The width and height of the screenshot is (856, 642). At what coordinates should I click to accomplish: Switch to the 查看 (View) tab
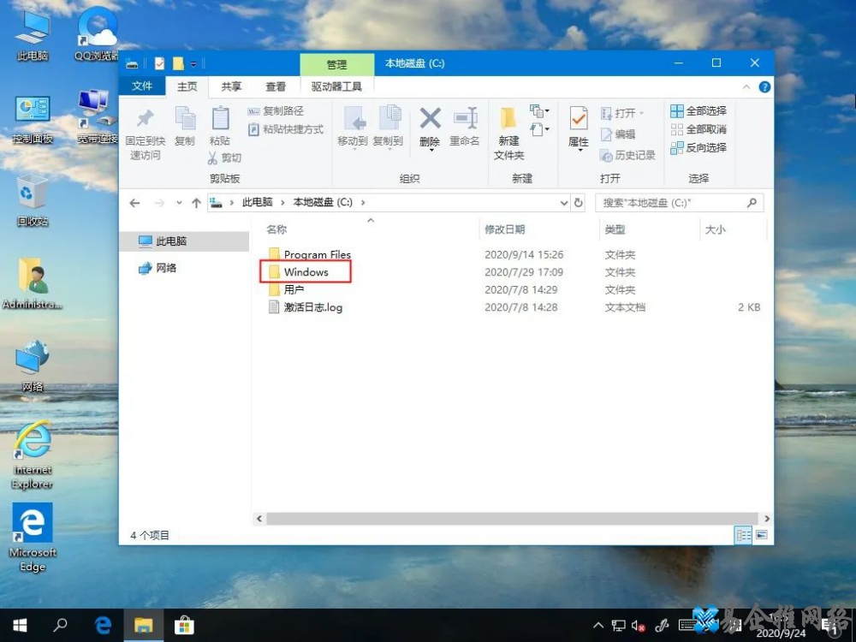coord(275,86)
